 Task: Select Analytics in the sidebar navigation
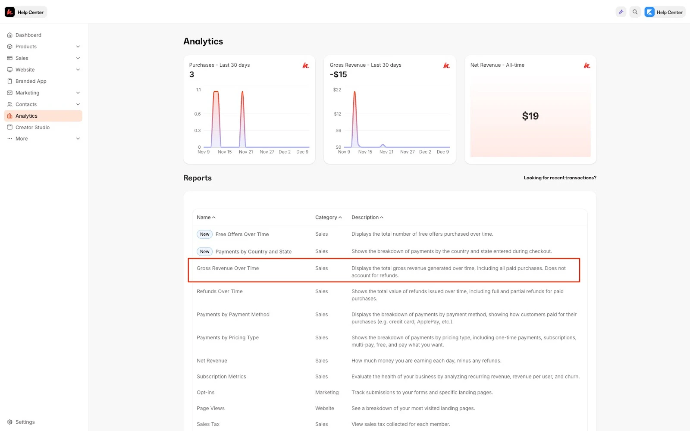27,116
